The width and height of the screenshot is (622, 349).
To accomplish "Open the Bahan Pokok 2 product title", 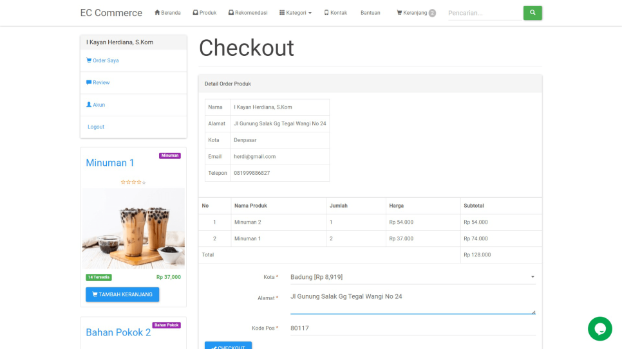I will coord(118,332).
